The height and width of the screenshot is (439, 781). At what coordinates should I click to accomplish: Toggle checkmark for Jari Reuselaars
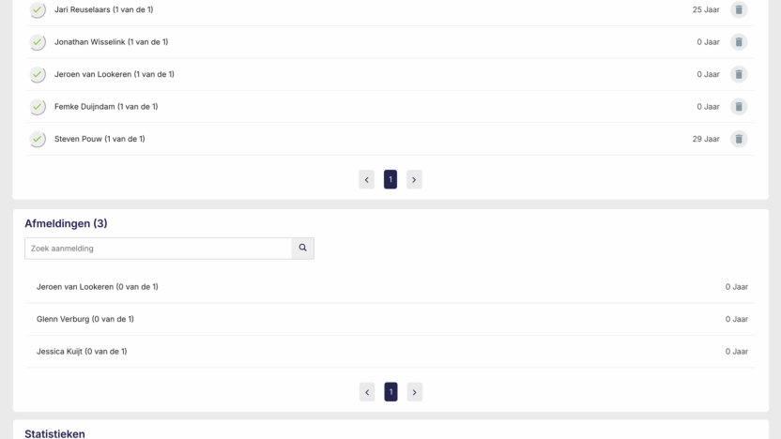coord(38,9)
